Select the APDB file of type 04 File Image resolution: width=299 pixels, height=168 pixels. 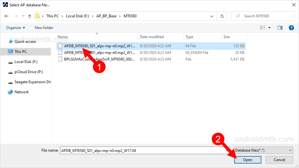[x=151, y=46]
